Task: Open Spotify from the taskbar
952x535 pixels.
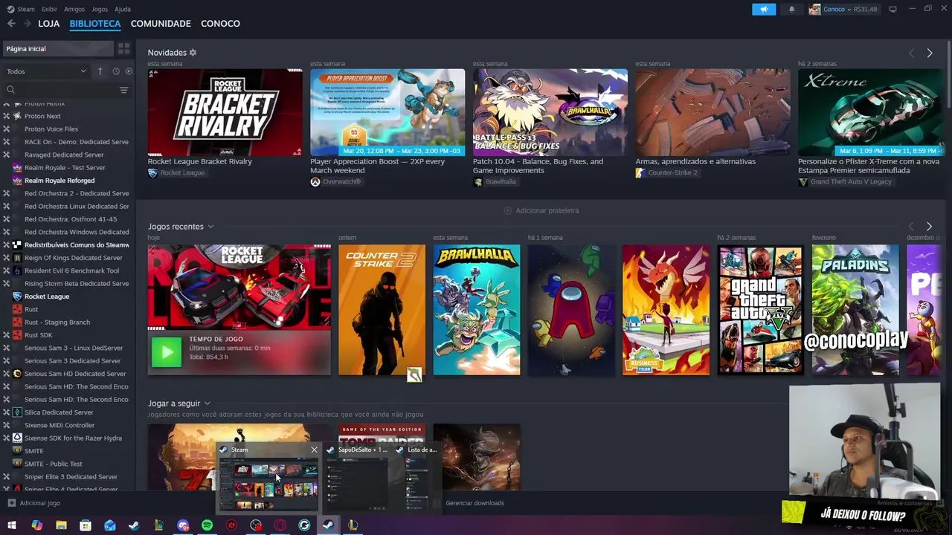Action: [207, 525]
